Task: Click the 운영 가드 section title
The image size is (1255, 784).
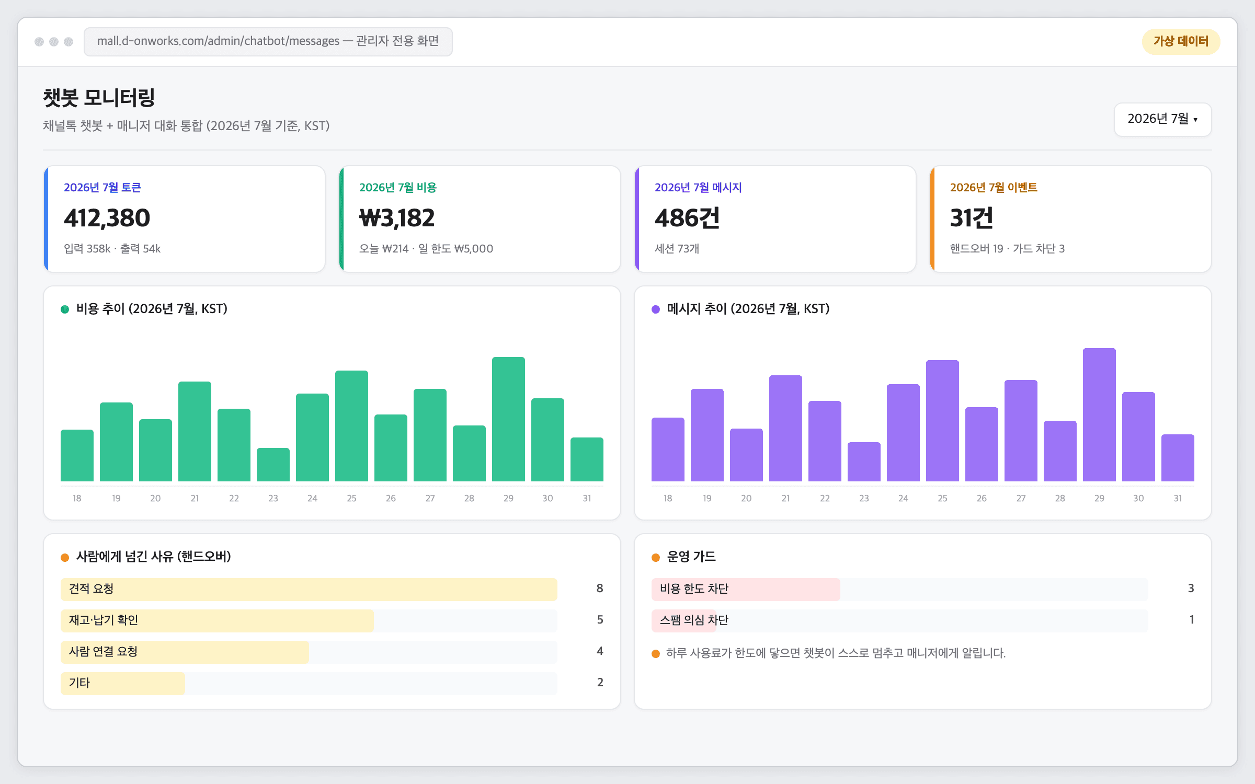Action: pyautogui.click(x=691, y=557)
